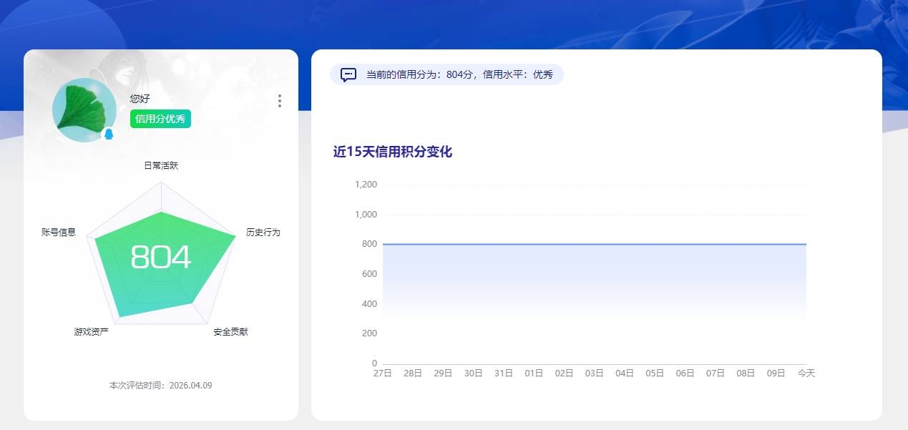Select the 历史行为 dimension on the radar chart

263,233
